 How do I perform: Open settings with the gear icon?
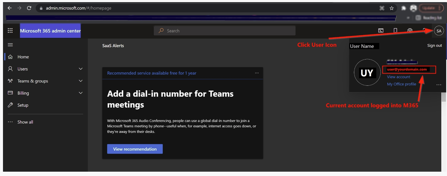point(410,30)
